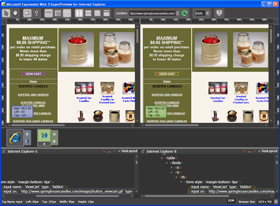
Task: Toggle ruler visibility in toolbar
Action: (49, 13)
